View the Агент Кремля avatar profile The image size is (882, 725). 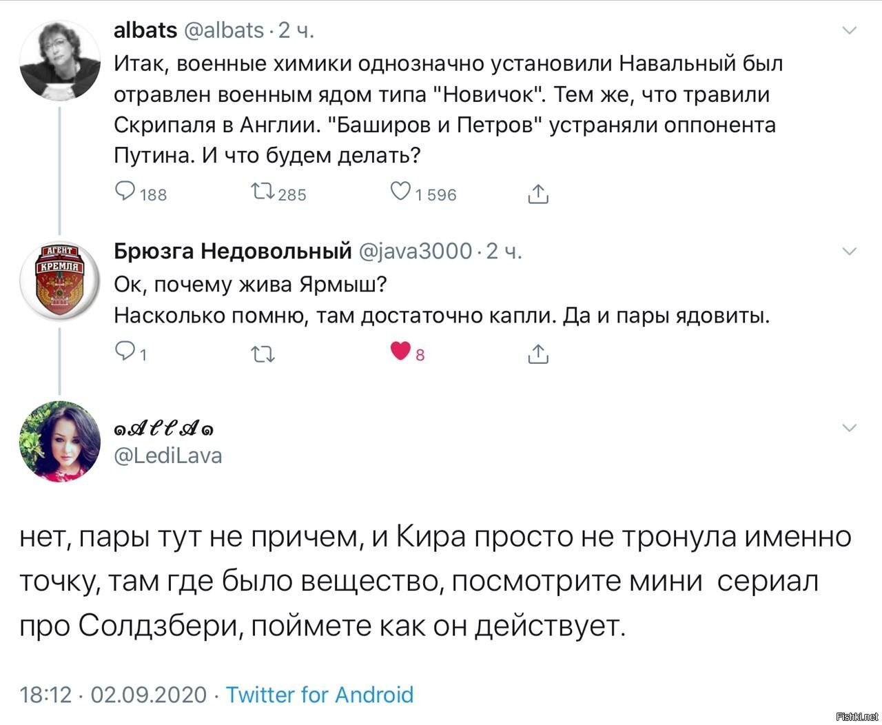(60, 281)
